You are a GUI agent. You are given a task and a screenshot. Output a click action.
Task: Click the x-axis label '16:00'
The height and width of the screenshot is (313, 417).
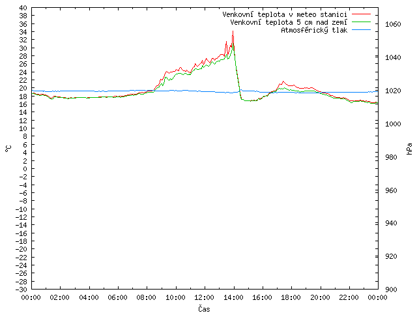click(x=262, y=297)
